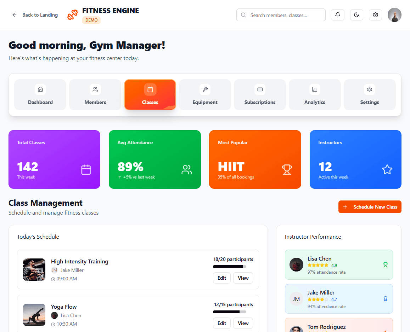Screen dimensions: 410x332
Task: Click the clock icon beside 09:00 AM
Action: (x=53, y=279)
